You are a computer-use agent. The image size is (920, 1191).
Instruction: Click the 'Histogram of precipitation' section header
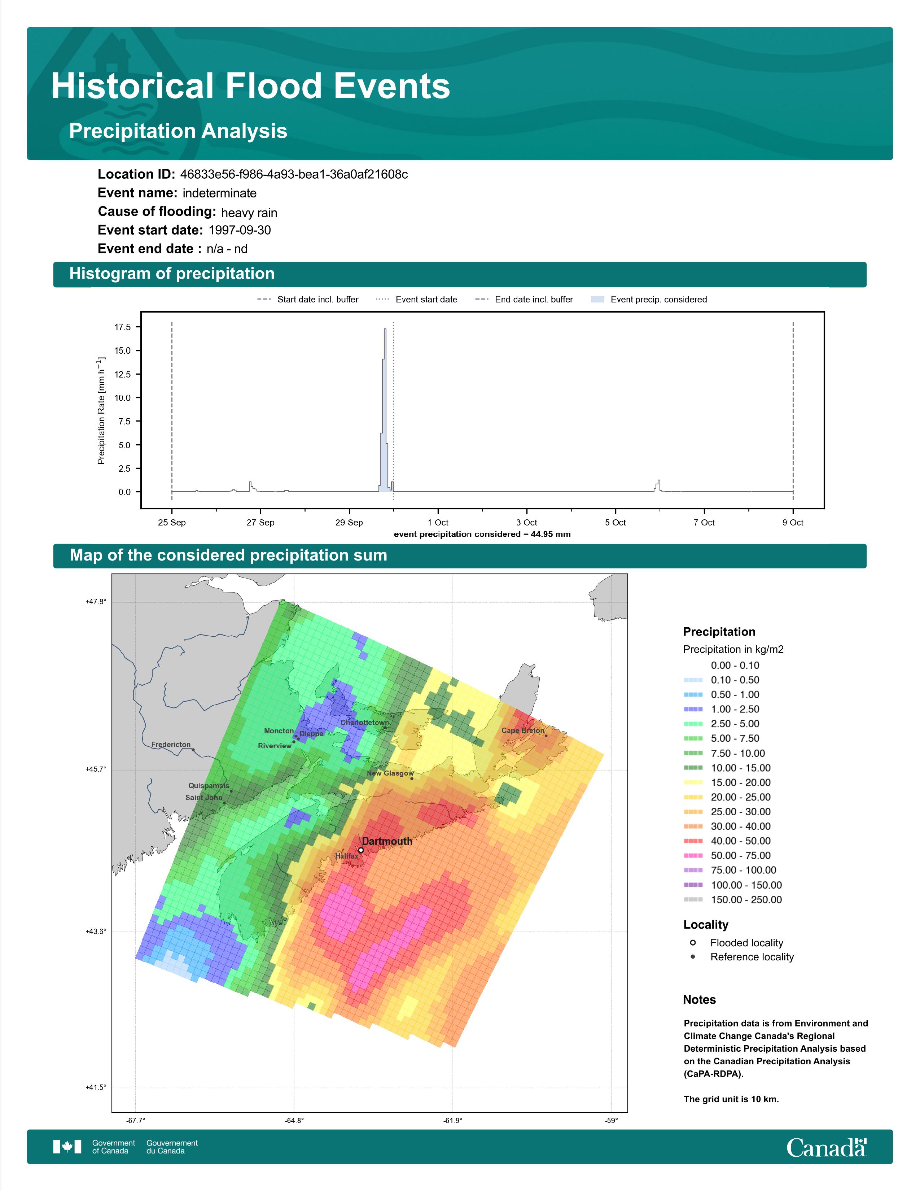pyautogui.click(x=172, y=274)
